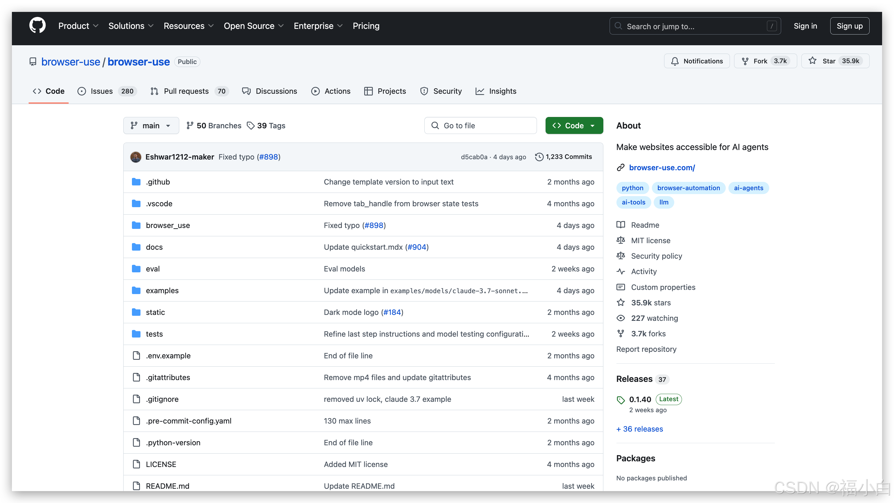Viewport: 894px width, 503px height.
Task: Click the Notifications bell icon
Action: pos(675,61)
